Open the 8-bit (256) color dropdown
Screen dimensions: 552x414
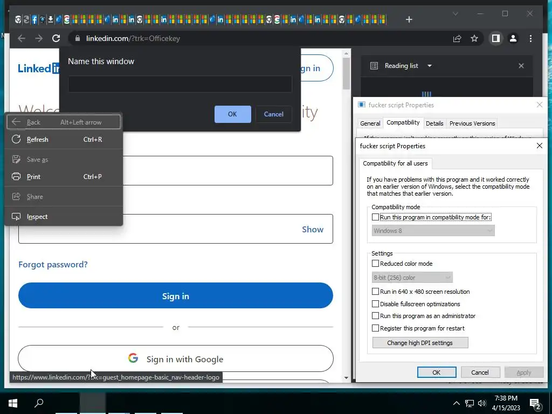click(412, 278)
